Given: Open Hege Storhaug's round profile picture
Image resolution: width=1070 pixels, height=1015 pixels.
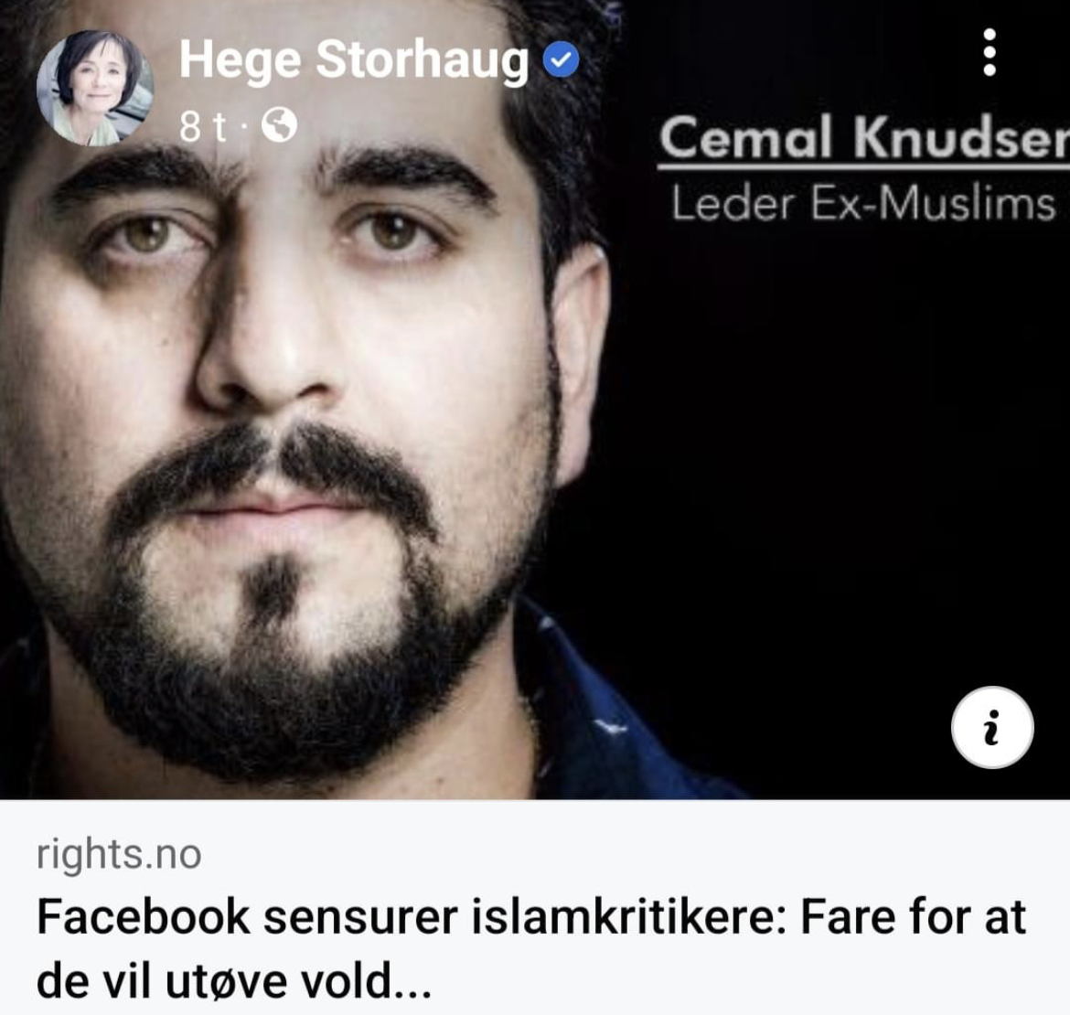Looking at the screenshot, I should pos(95,88).
